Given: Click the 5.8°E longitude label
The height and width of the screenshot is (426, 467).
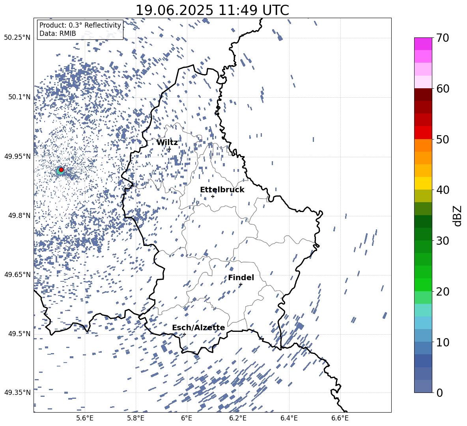Looking at the screenshot, I should 136,418.
